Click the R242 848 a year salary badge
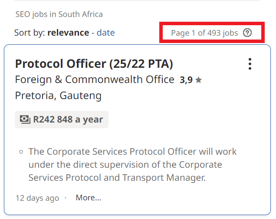The image size is (276, 219). click(62, 119)
